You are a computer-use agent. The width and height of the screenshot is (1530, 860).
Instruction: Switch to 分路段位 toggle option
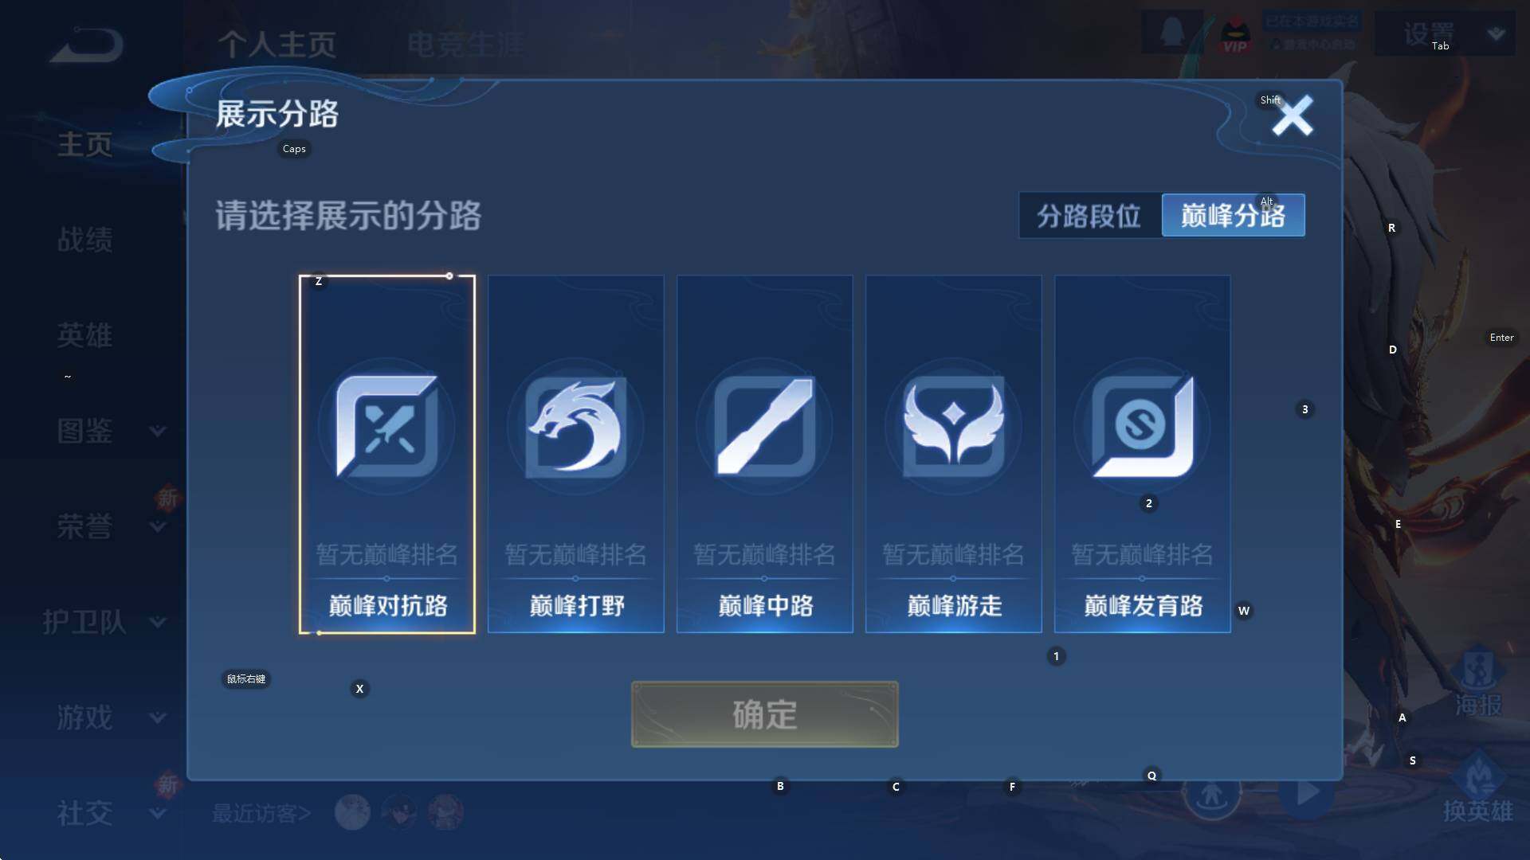coord(1089,215)
